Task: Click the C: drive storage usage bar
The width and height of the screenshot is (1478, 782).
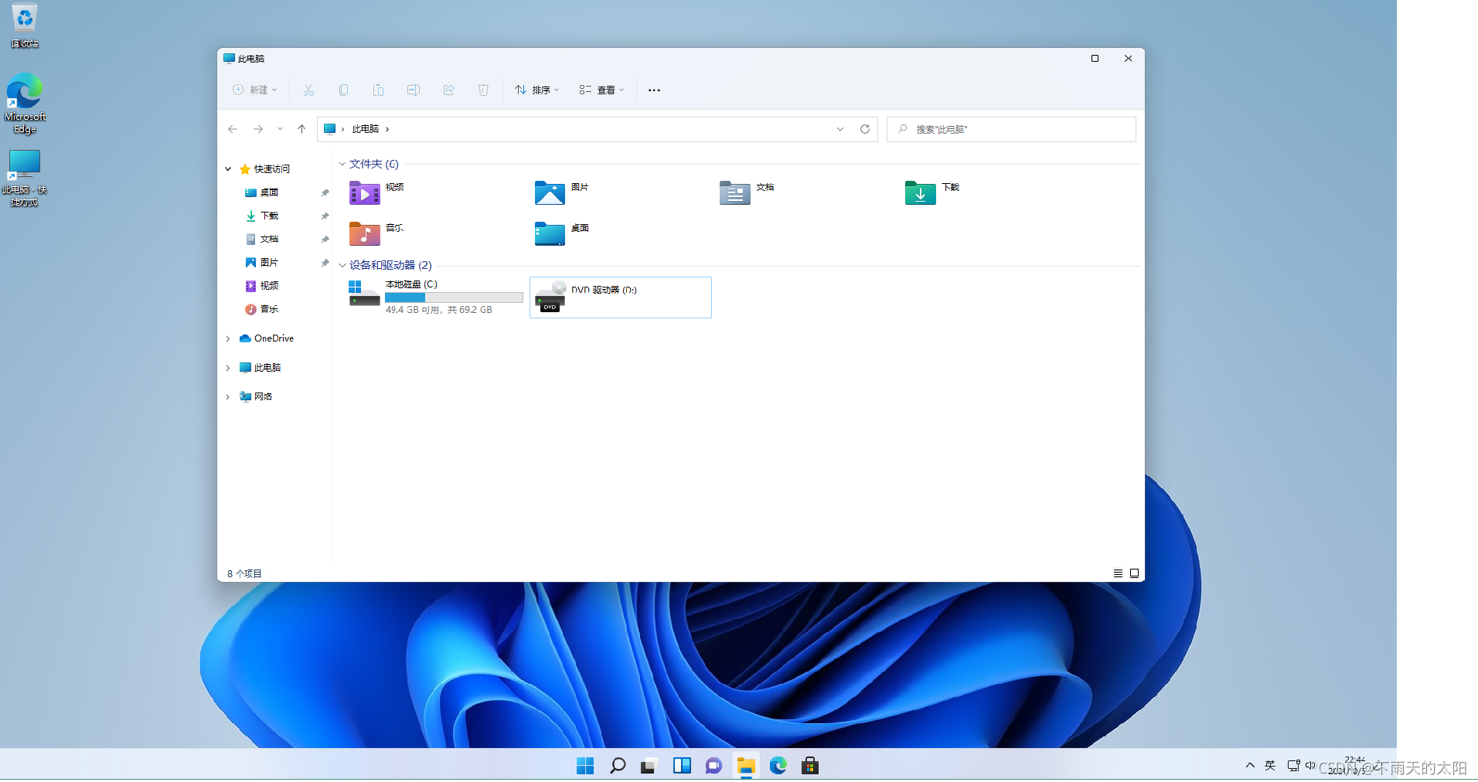Action: tap(454, 297)
